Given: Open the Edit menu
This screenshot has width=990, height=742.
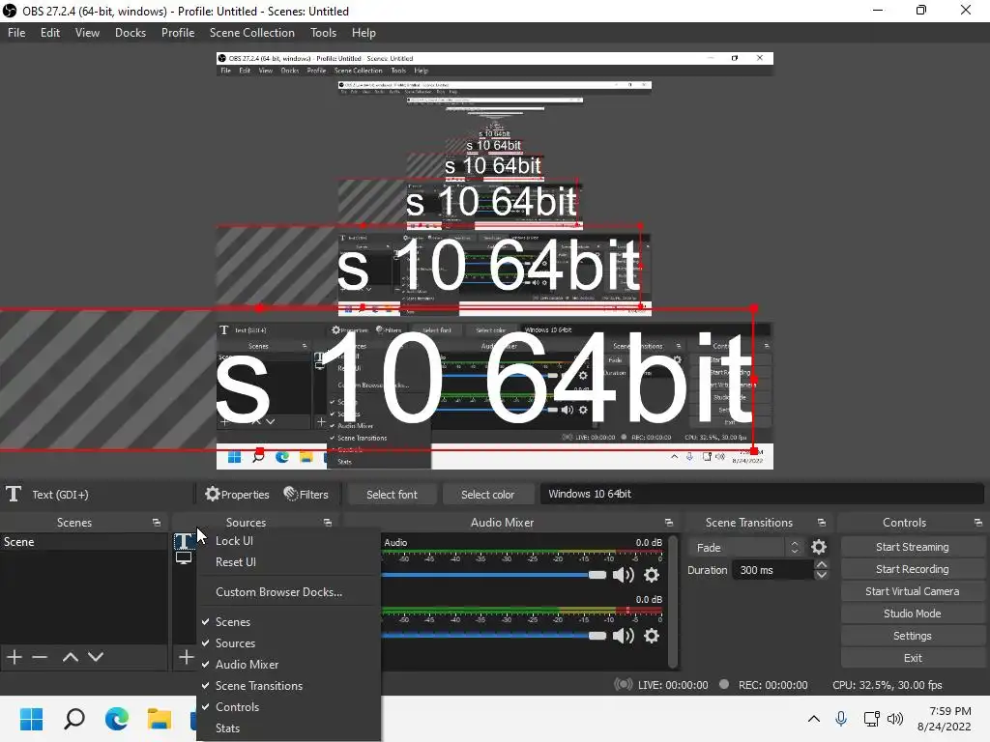Looking at the screenshot, I should [x=50, y=33].
